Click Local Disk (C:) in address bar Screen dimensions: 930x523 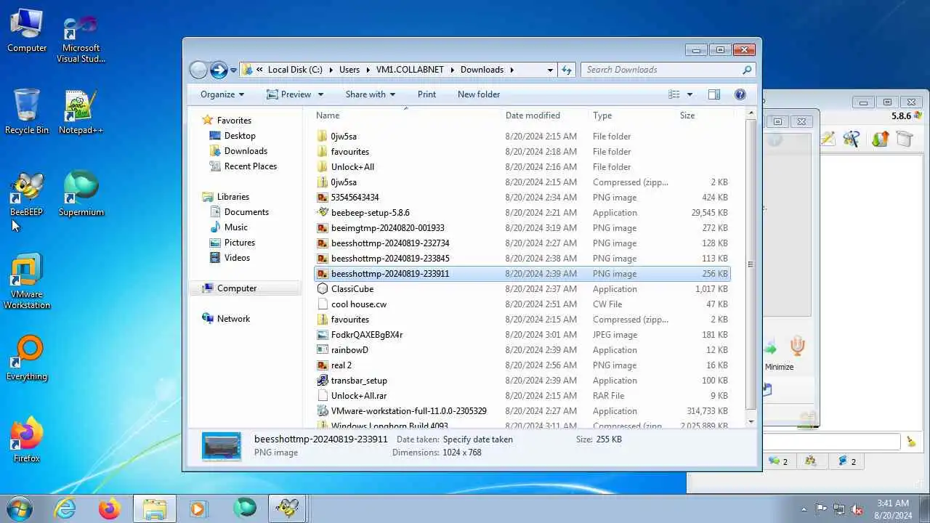pos(295,70)
